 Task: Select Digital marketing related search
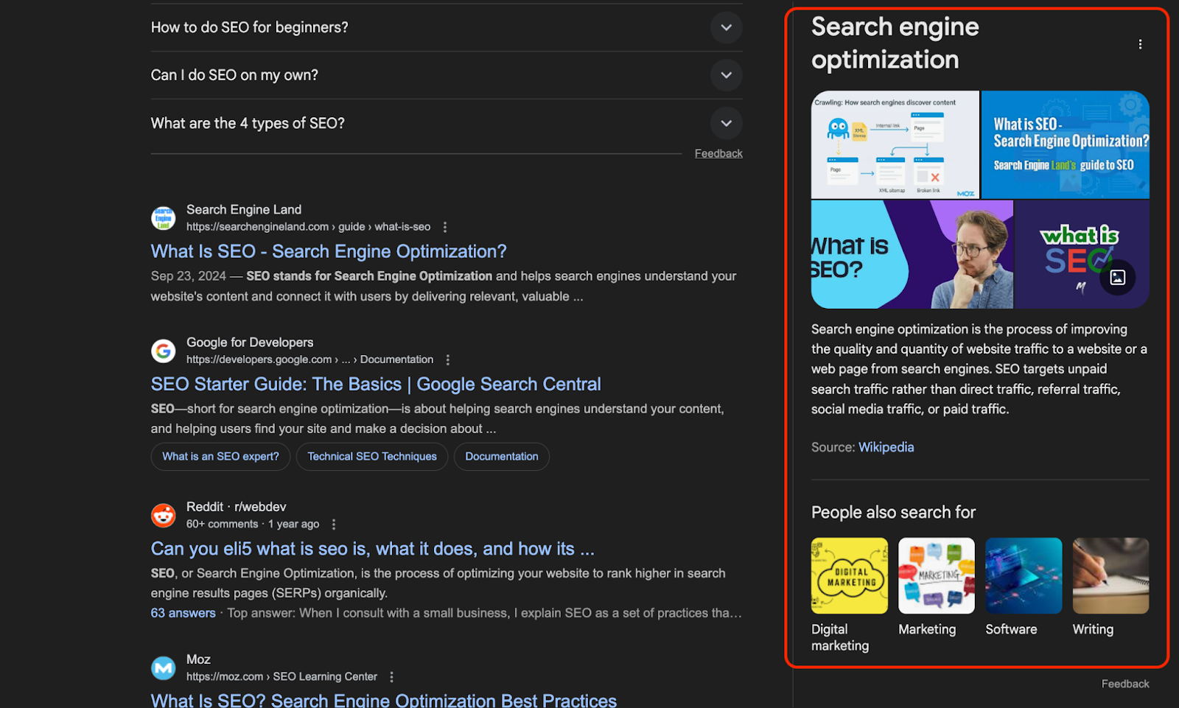pyautogui.click(x=850, y=595)
